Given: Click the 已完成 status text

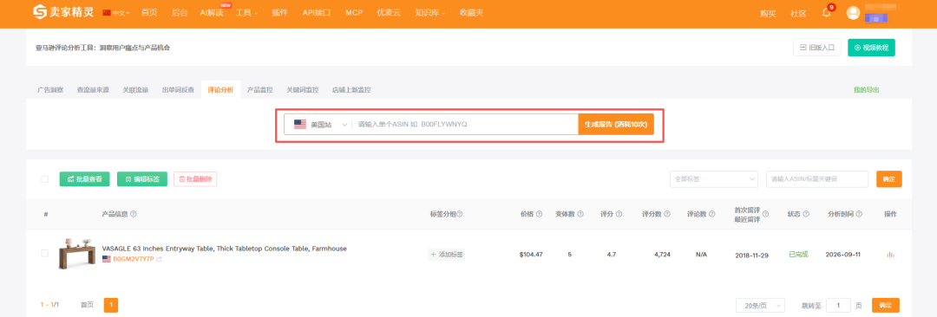Looking at the screenshot, I should click(x=798, y=255).
